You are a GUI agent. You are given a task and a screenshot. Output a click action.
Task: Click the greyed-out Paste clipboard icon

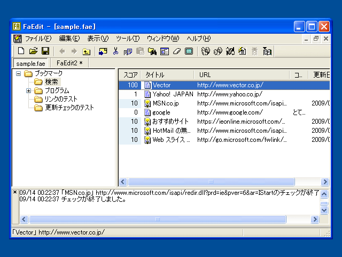140,51
